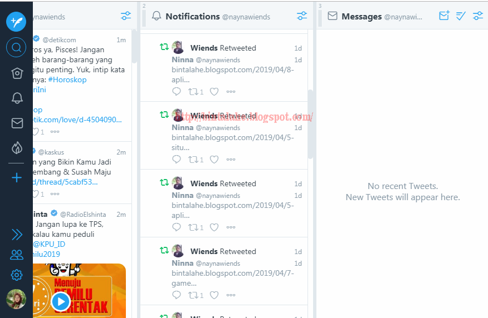This screenshot has height=318, width=488.
Task: Open Notifications column options filter icon
Action: tap(301, 16)
